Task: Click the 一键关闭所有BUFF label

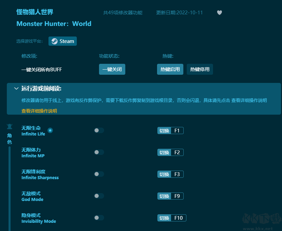Action: click(42, 69)
